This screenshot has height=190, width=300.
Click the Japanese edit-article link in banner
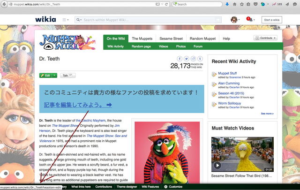[78, 105]
